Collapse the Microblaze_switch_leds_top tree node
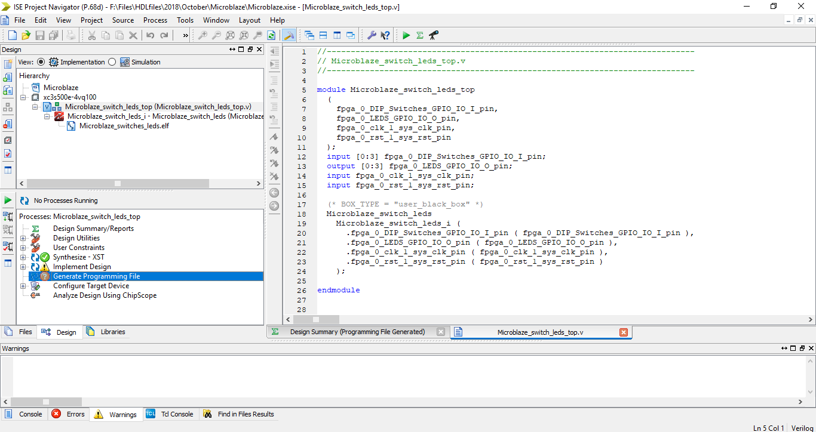816x432 pixels. tap(35, 107)
